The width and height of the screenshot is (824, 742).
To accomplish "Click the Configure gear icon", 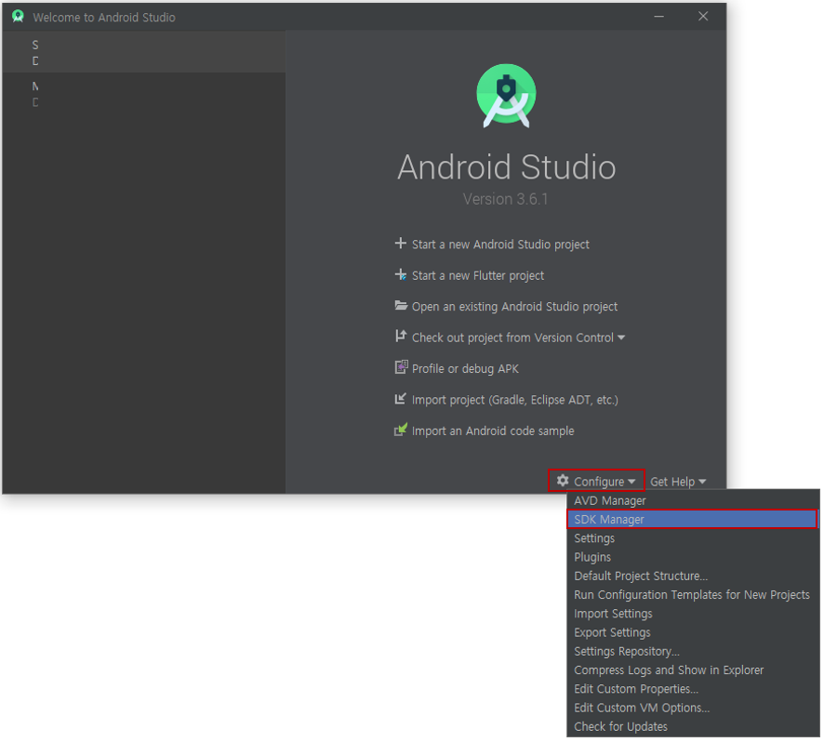I will click(564, 481).
